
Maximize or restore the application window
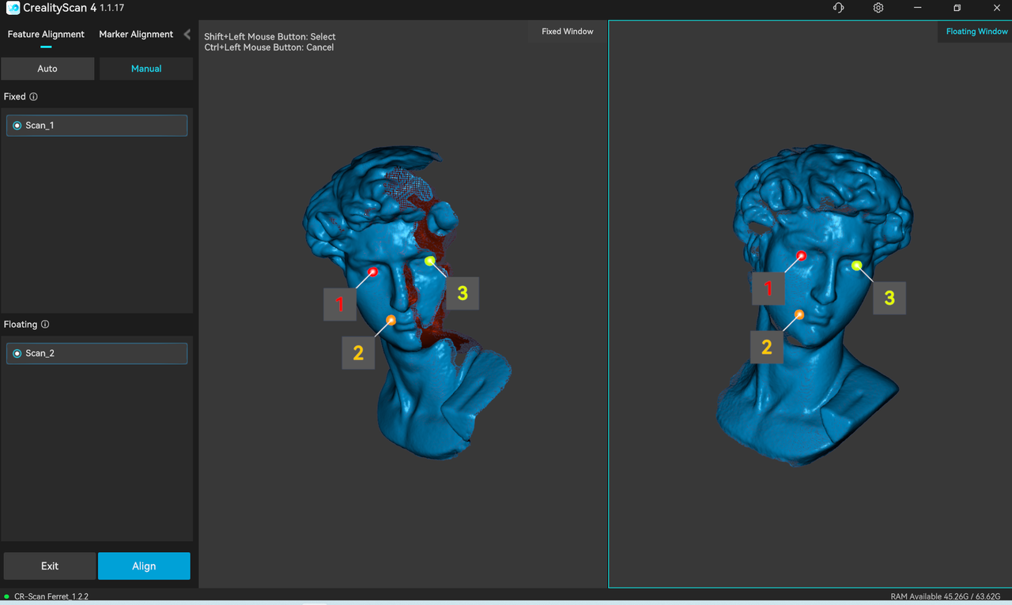pos(957,8)
